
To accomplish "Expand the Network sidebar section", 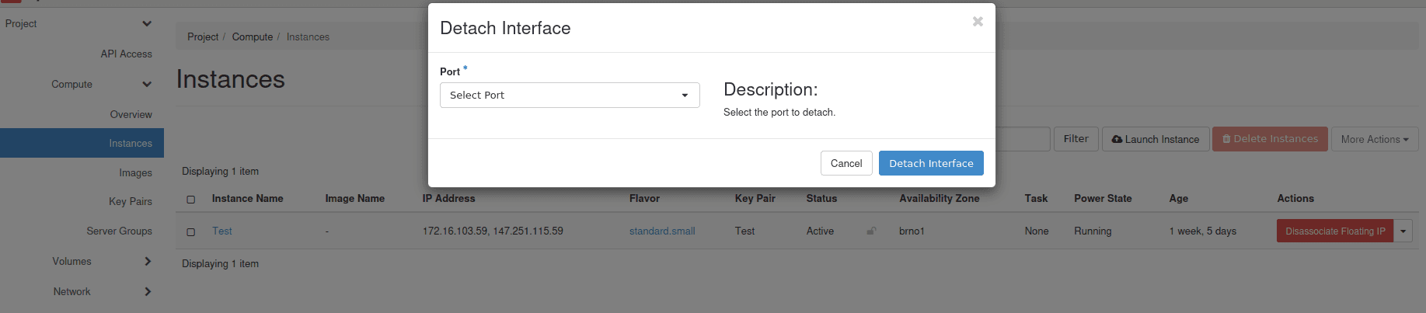I will point(148,292).
